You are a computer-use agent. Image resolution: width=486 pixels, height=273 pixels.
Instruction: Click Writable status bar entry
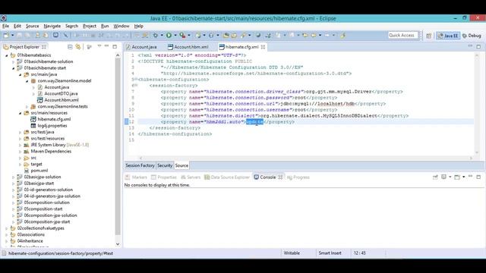[292, 253]
